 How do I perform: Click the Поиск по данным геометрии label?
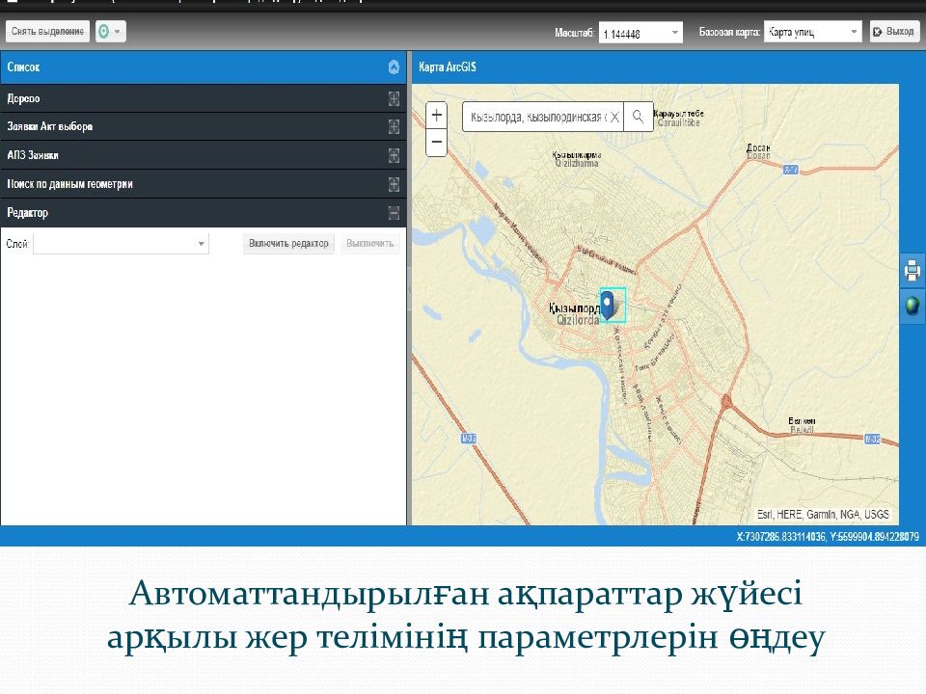69,184
